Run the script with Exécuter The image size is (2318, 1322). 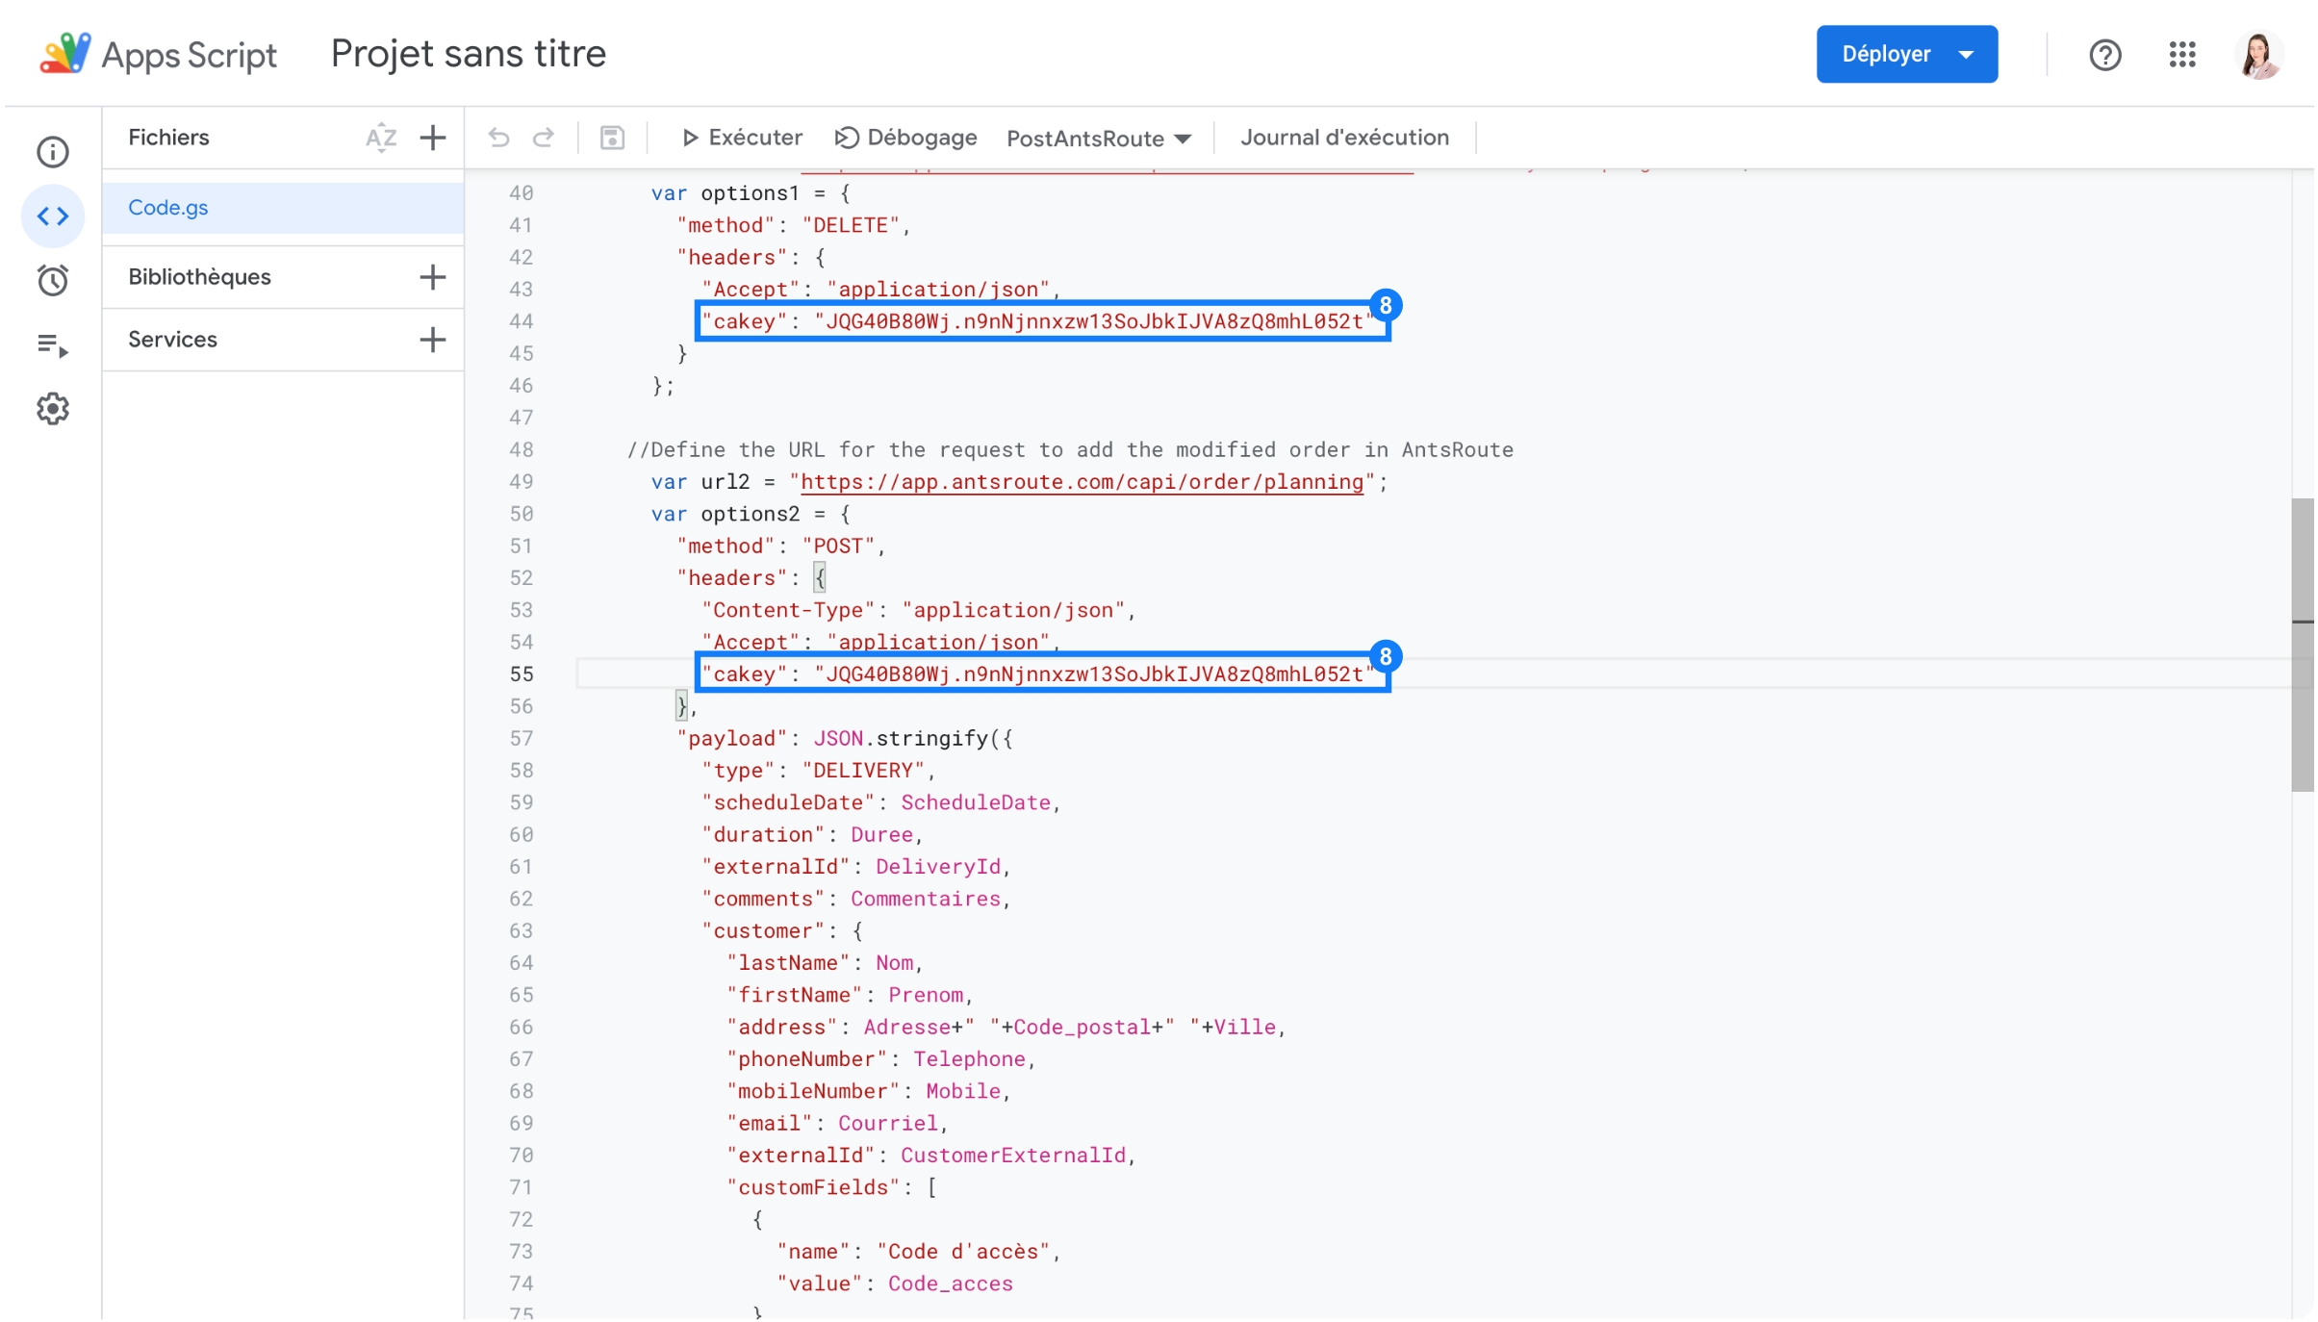point(741,138)
